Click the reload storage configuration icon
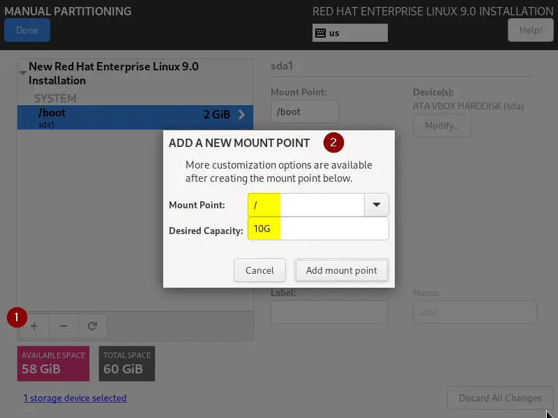Screen dimensions: 558x418 pyautogui.click(x=93, y=326)
